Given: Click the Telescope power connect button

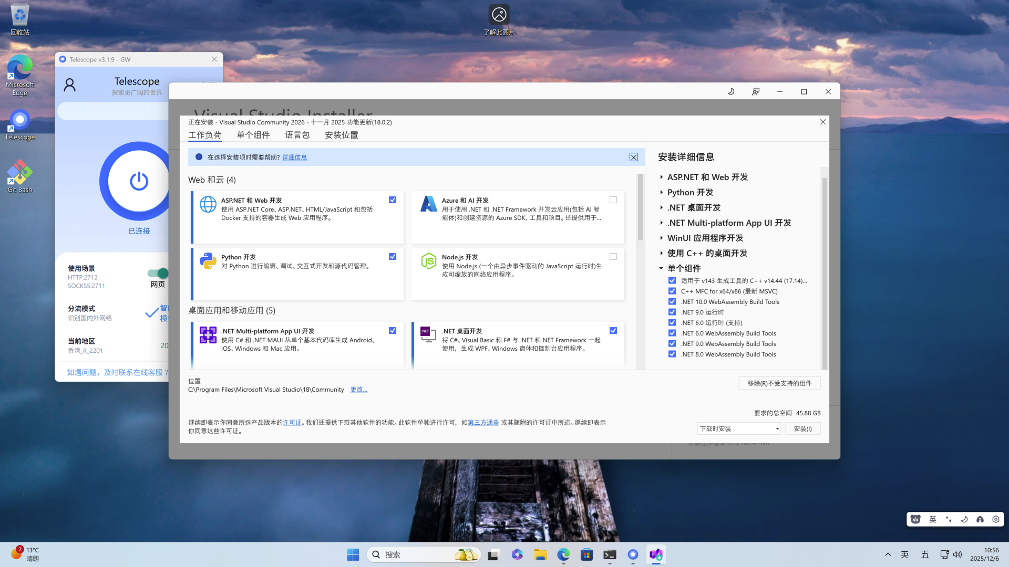Looking at the screenshot, I should 139,181.
